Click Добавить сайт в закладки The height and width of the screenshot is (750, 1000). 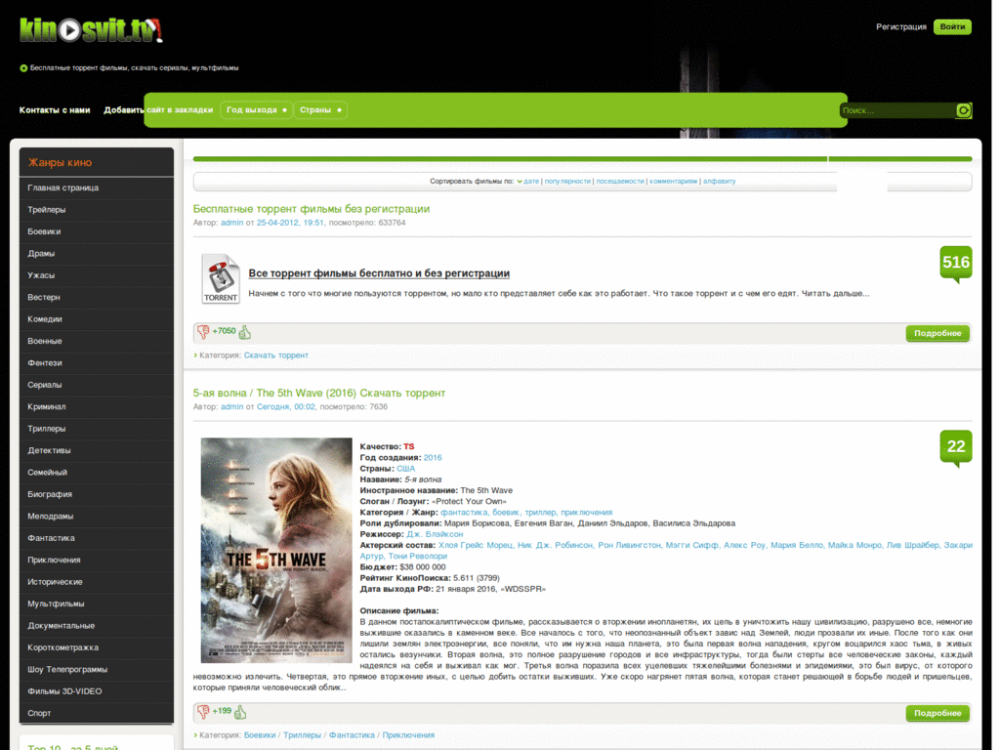(158, 109)
